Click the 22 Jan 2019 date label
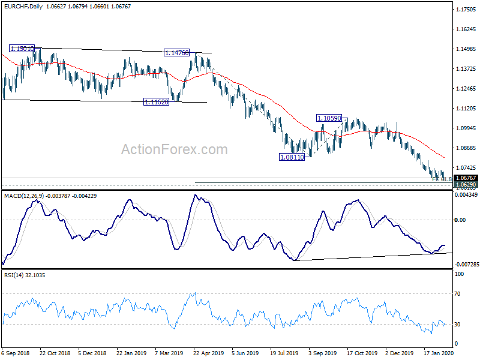 click(x=131, y=353)
